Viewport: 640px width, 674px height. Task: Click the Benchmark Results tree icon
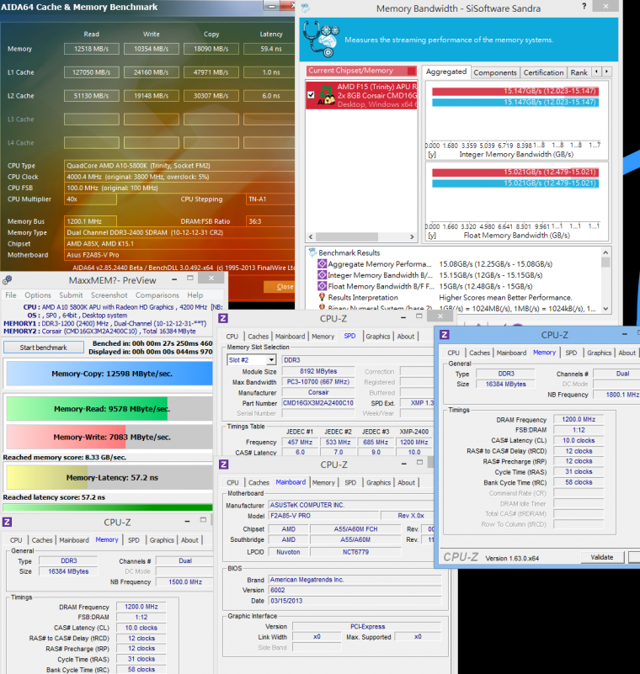[312, 252]
